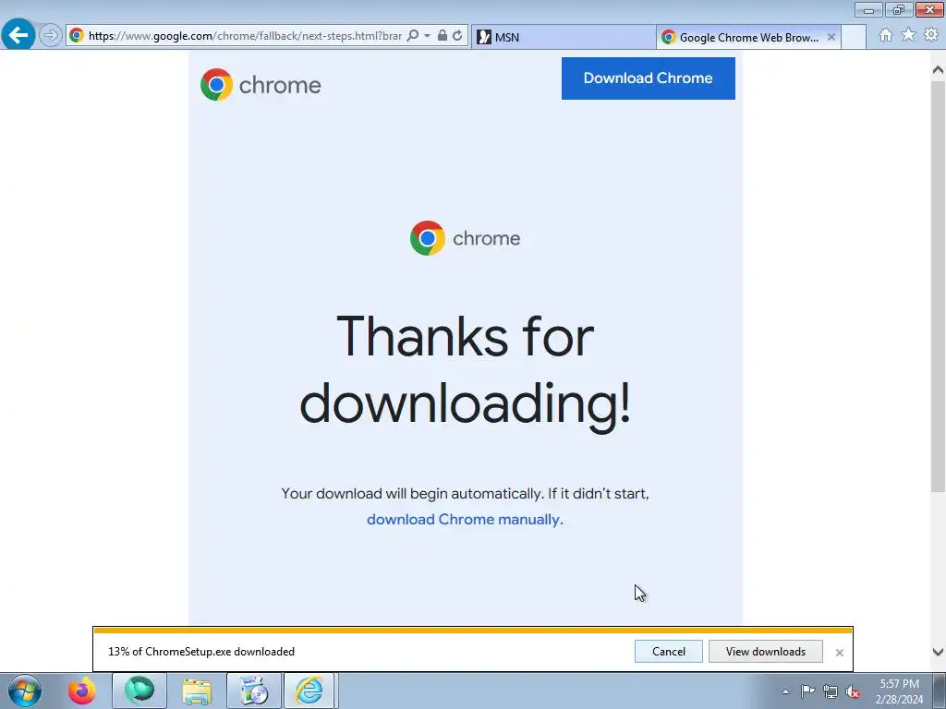Screen dimensions: 946x709
Task: Click the Internet Explorer taskbar icon
Action: [309, 691]
